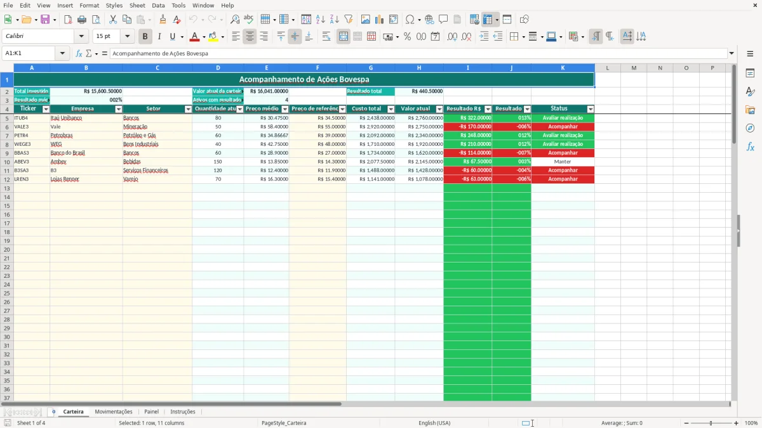Open the Setor column filter dropdown
The height and width of the screenshot is (428, 762).
[188, 109]
